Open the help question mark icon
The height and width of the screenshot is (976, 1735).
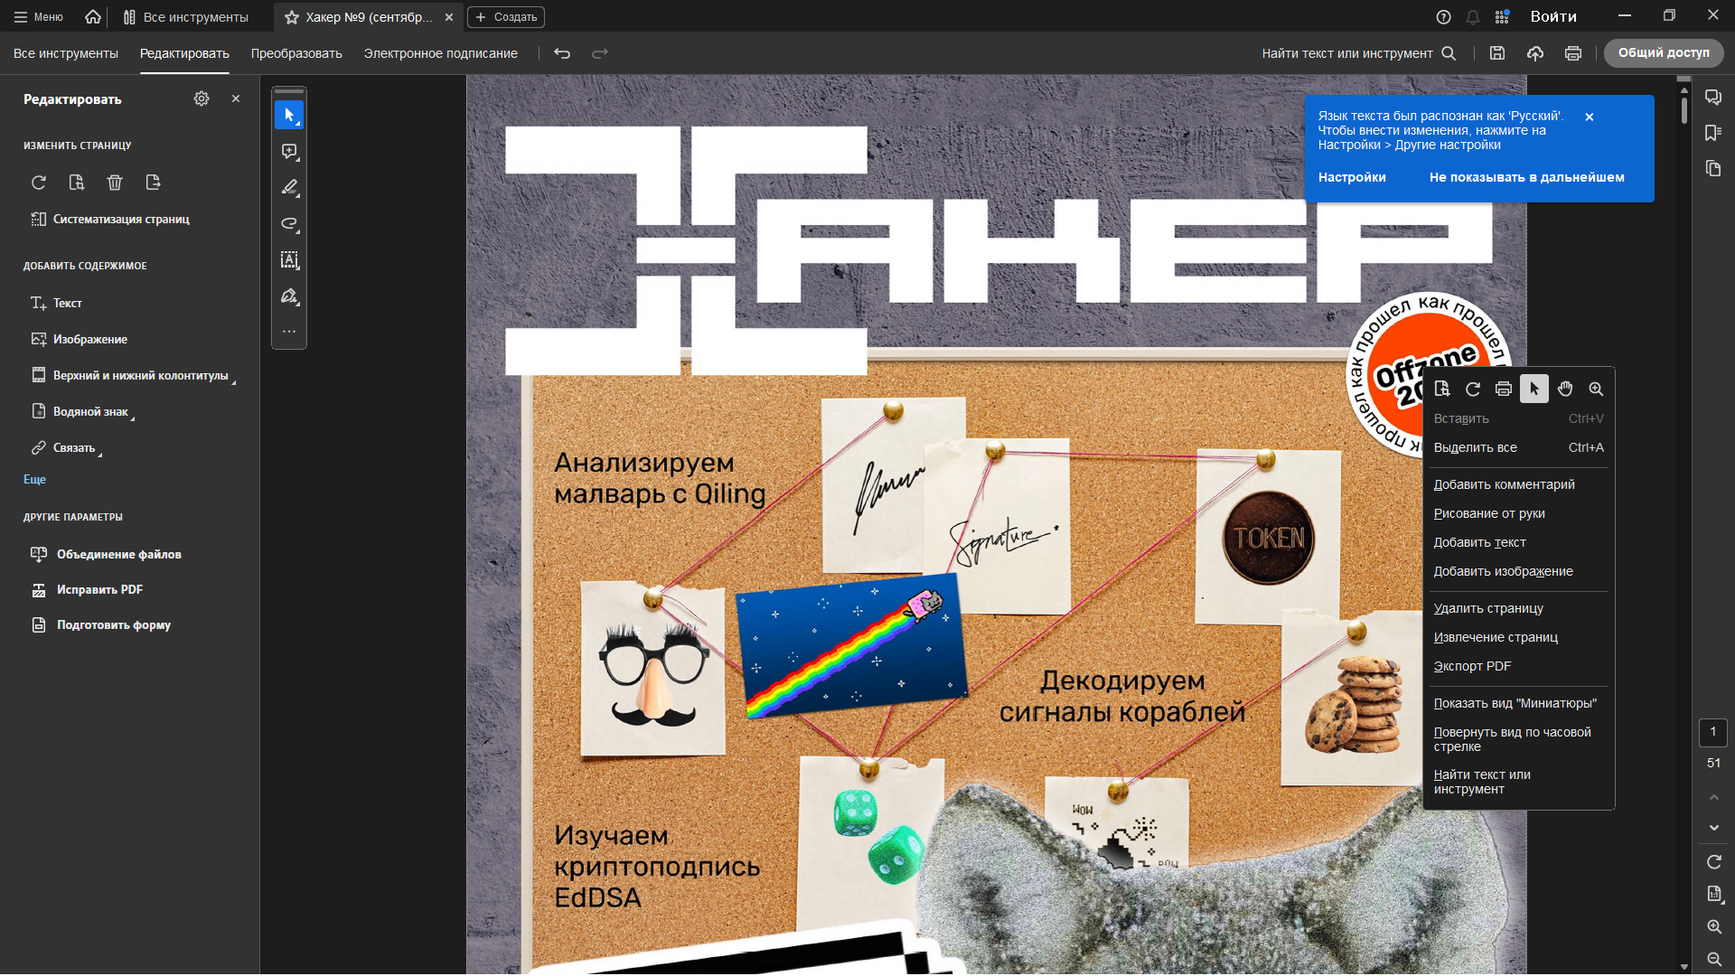tap(1444, 17)
